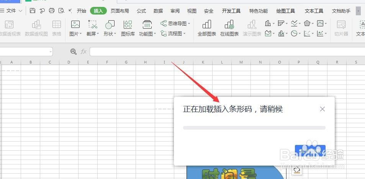The height and width of the screenshot is (179, 365).
Task: Click the formula bar input field
Action: [227, 52]
